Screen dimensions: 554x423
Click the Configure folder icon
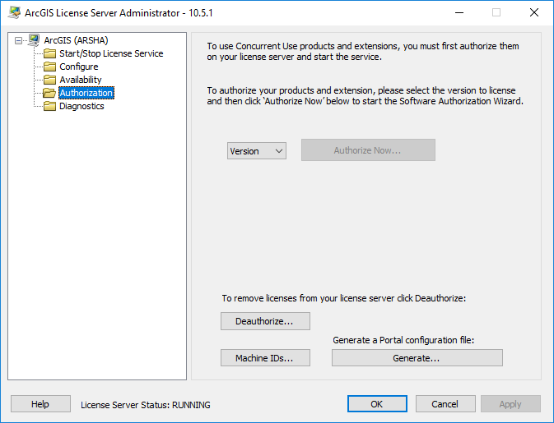[50, 67]
